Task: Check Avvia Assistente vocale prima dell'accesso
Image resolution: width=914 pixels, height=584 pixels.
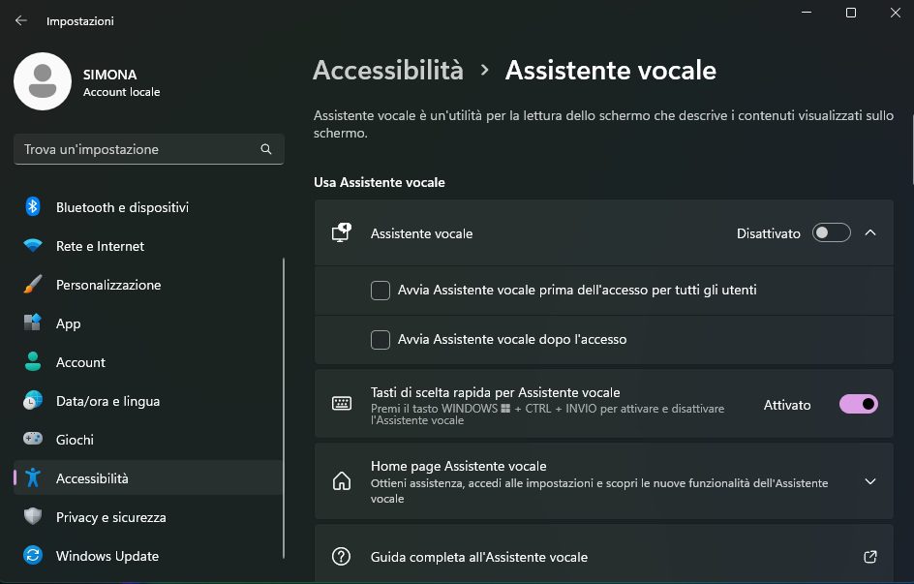Action: [381, 291]
